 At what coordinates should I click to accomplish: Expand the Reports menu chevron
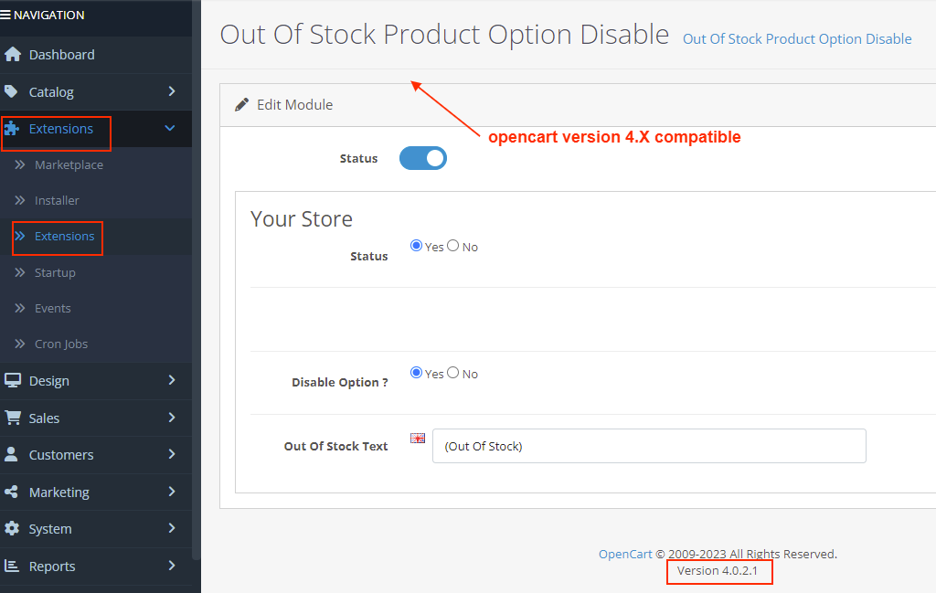pos(171,566)
